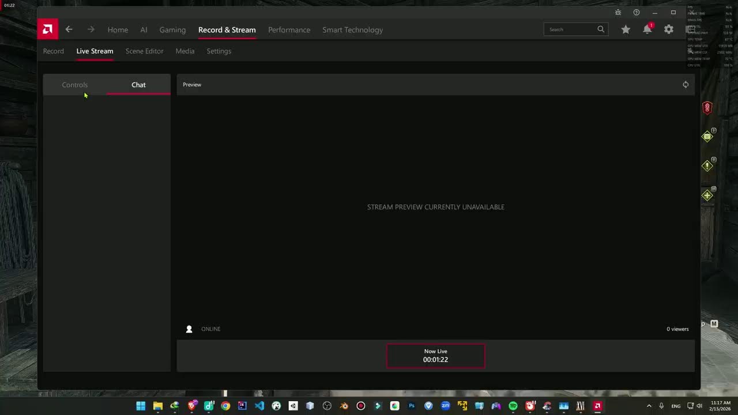This screenshot has height=415, width=738.
Task: Open the Smart Technology tab
Action: click(352, 30)
